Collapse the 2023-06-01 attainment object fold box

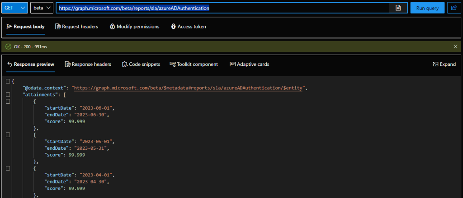coord(8,101)
